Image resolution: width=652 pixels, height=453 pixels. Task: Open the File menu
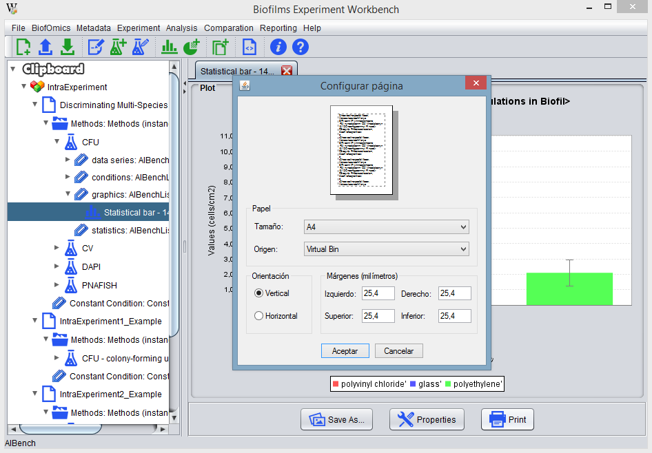coord(19,28)
